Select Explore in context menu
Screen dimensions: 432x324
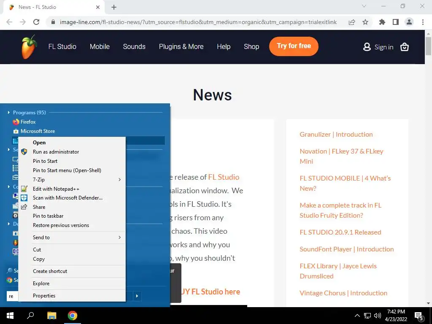tap(72, 283)
